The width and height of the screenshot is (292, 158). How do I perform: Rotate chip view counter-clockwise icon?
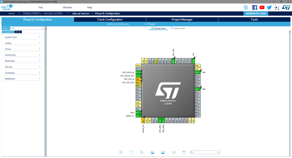(x=163, y=152)
